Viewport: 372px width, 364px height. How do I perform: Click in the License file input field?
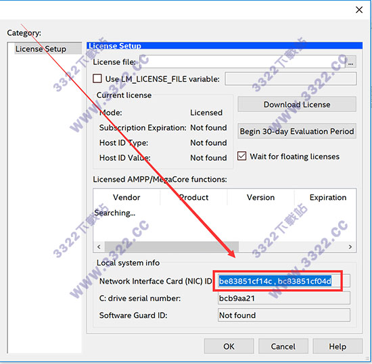click(x=243, y=62)
